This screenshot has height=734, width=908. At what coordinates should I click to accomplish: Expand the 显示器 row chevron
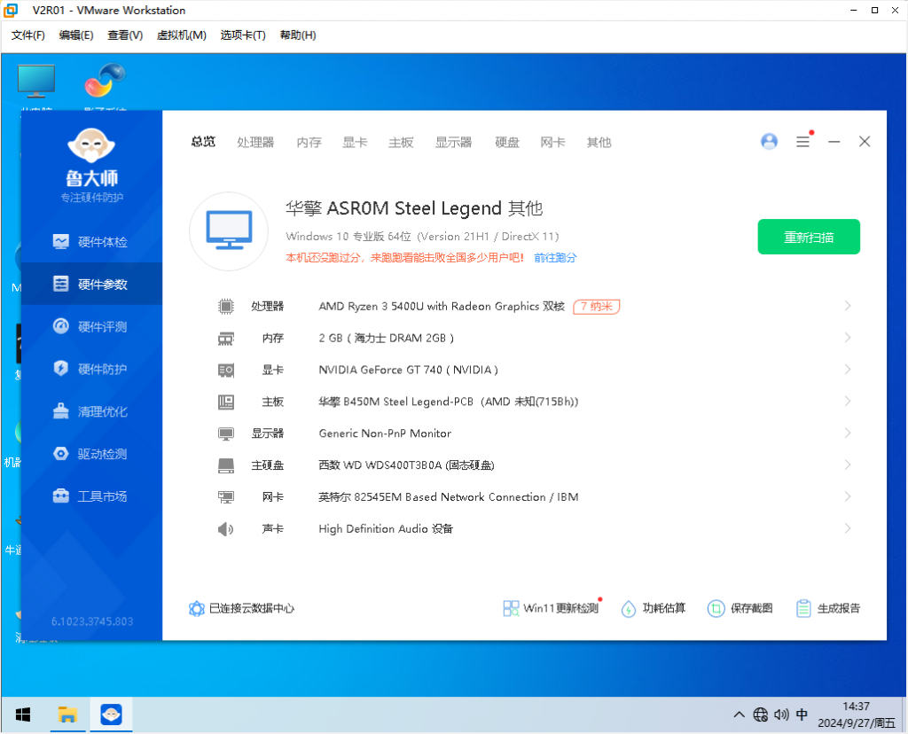click(848, 433)
